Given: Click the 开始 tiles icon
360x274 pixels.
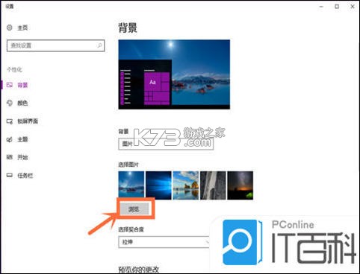Looking at the screenshot, I should (10, 157).
